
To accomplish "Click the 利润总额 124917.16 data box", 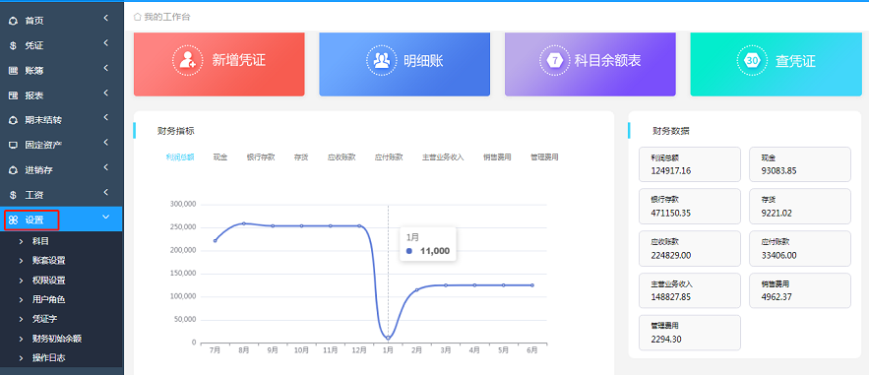I will (x=690, y=164).
